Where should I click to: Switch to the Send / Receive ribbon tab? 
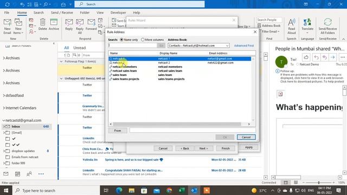pos(62,12)
